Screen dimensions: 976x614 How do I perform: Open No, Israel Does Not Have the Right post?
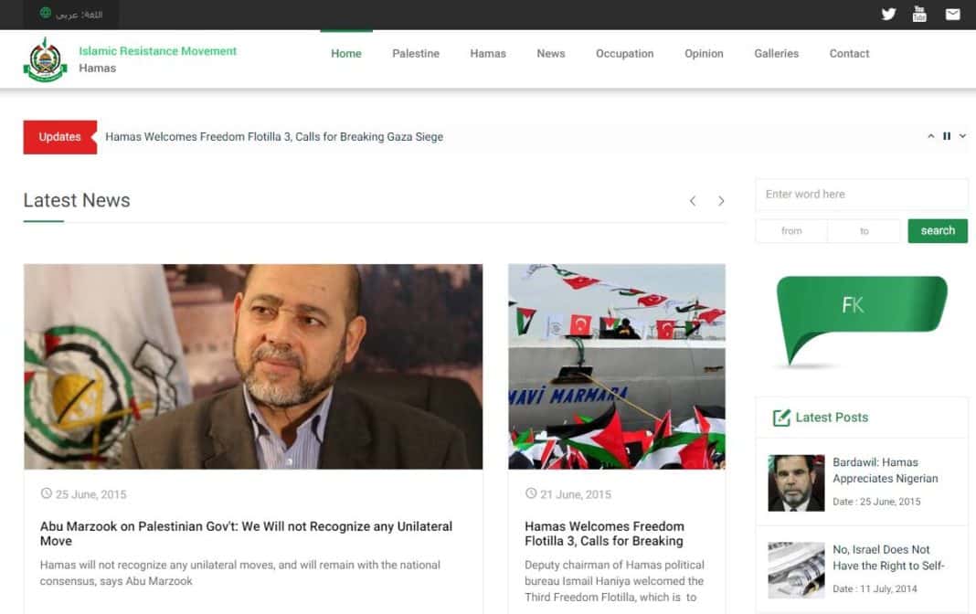(x=888, y=557)
